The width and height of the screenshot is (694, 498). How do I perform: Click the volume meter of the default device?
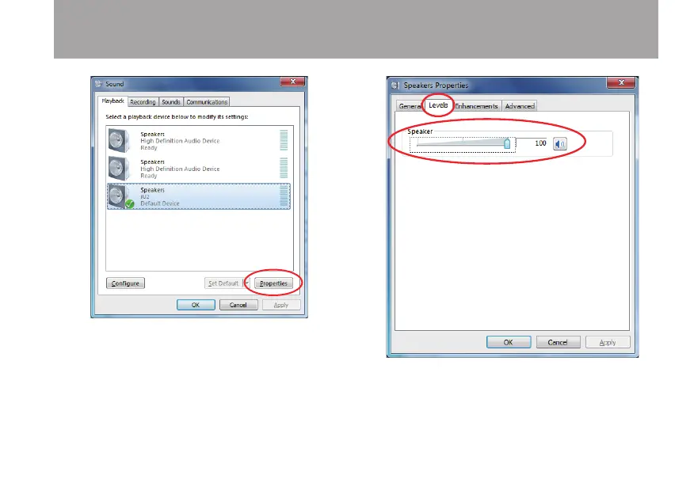pyautogui.click(x=284, y=196)
